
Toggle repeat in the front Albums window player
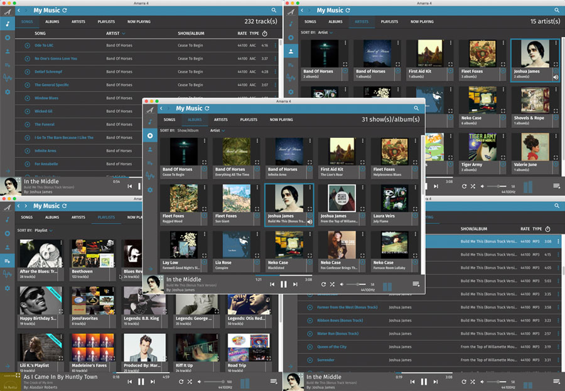click(323, 284)
